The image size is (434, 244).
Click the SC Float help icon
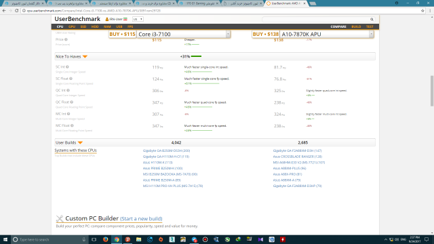pyautogui.click(x=71, y=79)
